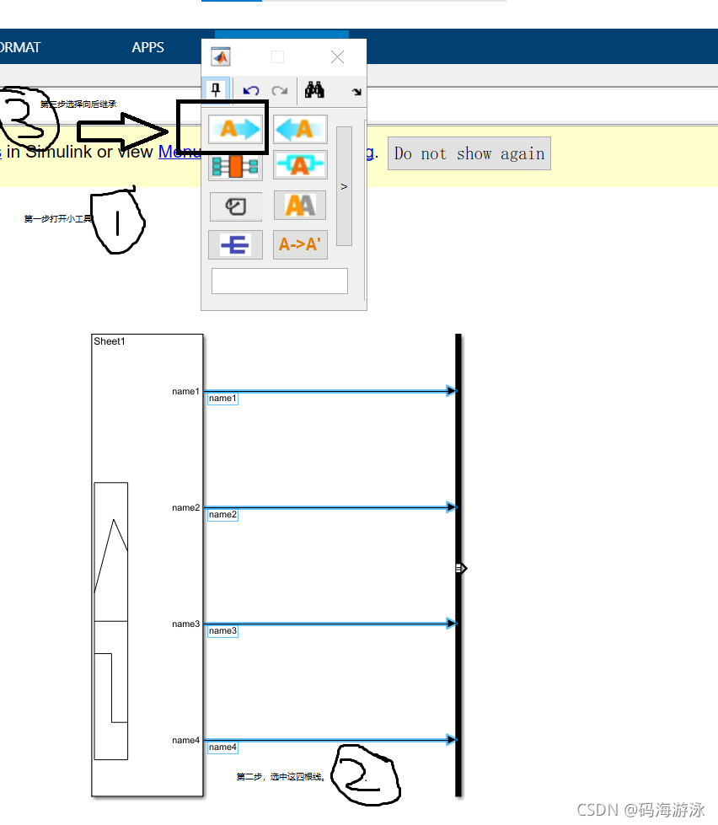718x825 pixels.
Task: Click the step waveform preview in Sheet1
Action: (111, 690)
